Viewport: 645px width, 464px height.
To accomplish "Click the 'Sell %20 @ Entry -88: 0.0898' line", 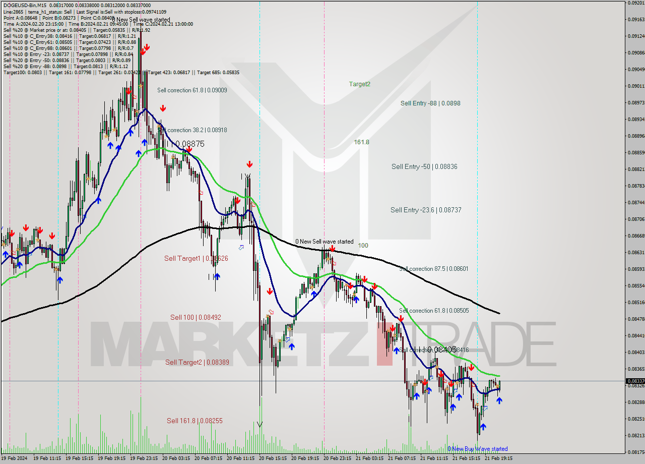I will coord(66,66).
